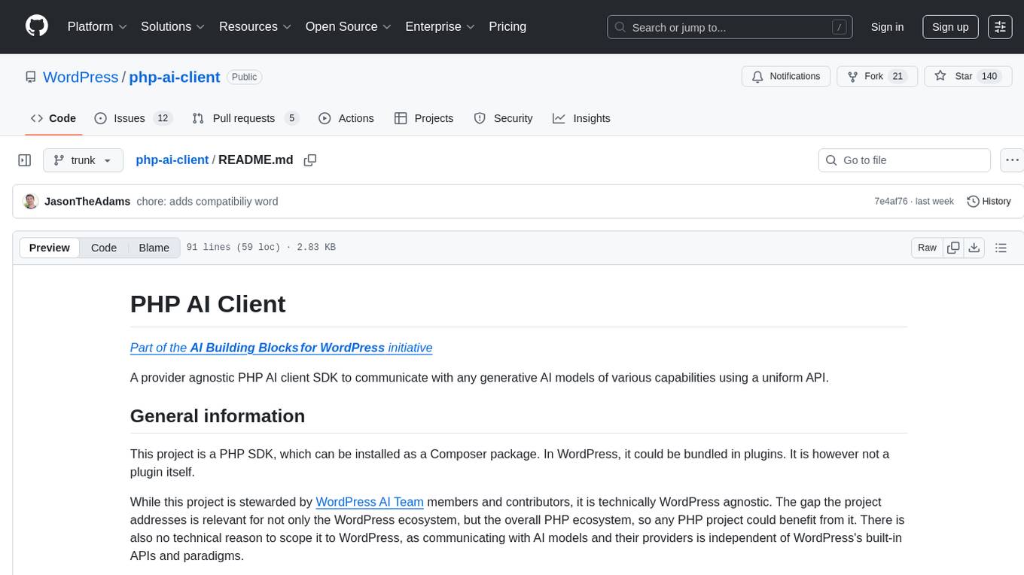Expand the Solutions menu
The height and width of the screenshot is (575, 1024).
pyautogui.click(x=173, y=26)
